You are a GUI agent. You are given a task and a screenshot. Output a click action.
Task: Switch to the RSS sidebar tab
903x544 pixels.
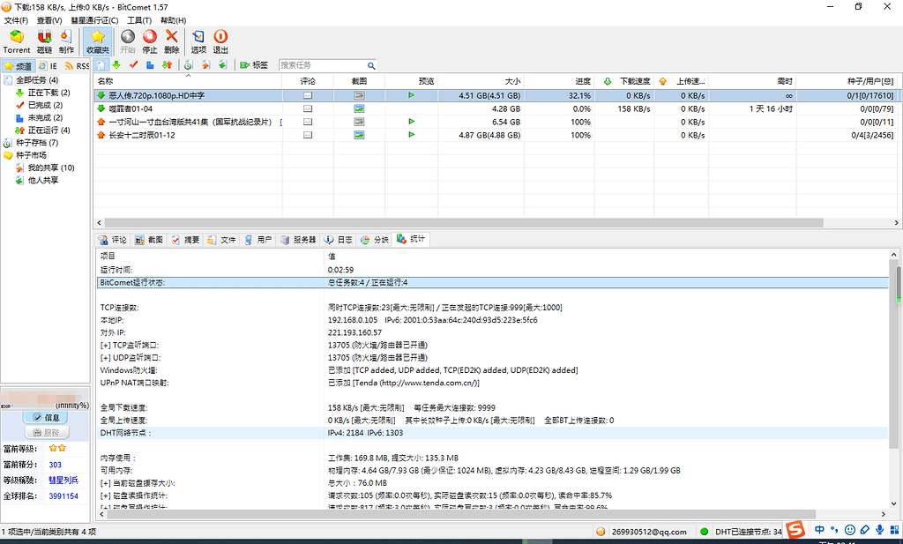[77, 66]
